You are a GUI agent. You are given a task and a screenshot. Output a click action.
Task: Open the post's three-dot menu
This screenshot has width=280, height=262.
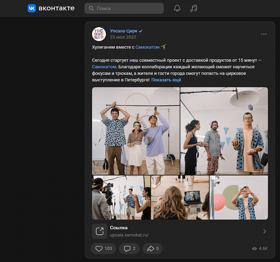click(264, 34)
